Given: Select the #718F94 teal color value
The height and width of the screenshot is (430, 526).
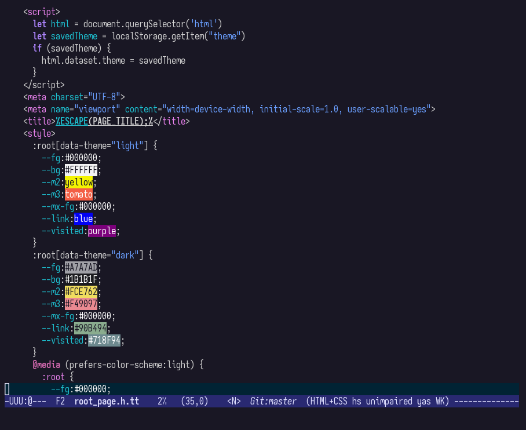Looking at the screenshot, I should click(x=104, y=340).
